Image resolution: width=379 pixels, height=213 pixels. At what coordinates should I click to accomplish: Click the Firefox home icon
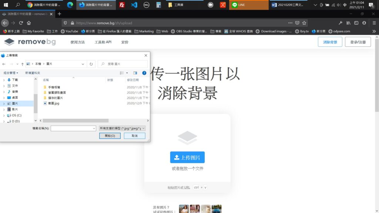pyautogui.click(x=29, y=23)
